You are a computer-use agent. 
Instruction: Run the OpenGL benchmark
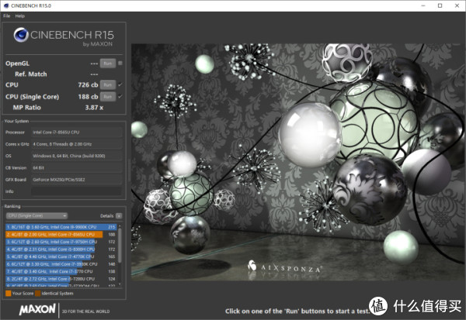[108, 64]
